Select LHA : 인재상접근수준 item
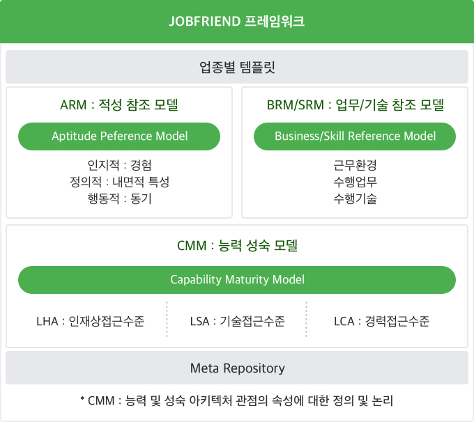The image size is (474, 422). (91, 321)
